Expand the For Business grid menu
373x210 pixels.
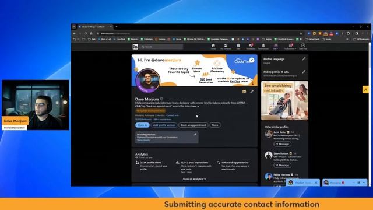(x=290, y=47)
